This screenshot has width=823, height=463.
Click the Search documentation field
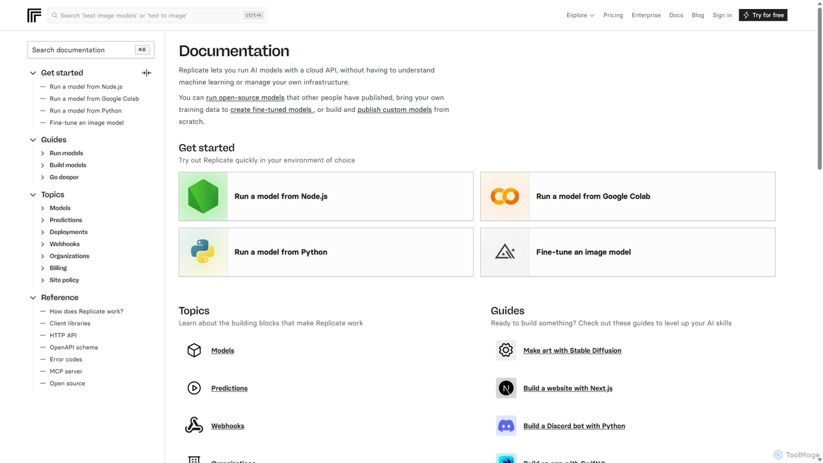pyautogui.click(x=91, y=50)
